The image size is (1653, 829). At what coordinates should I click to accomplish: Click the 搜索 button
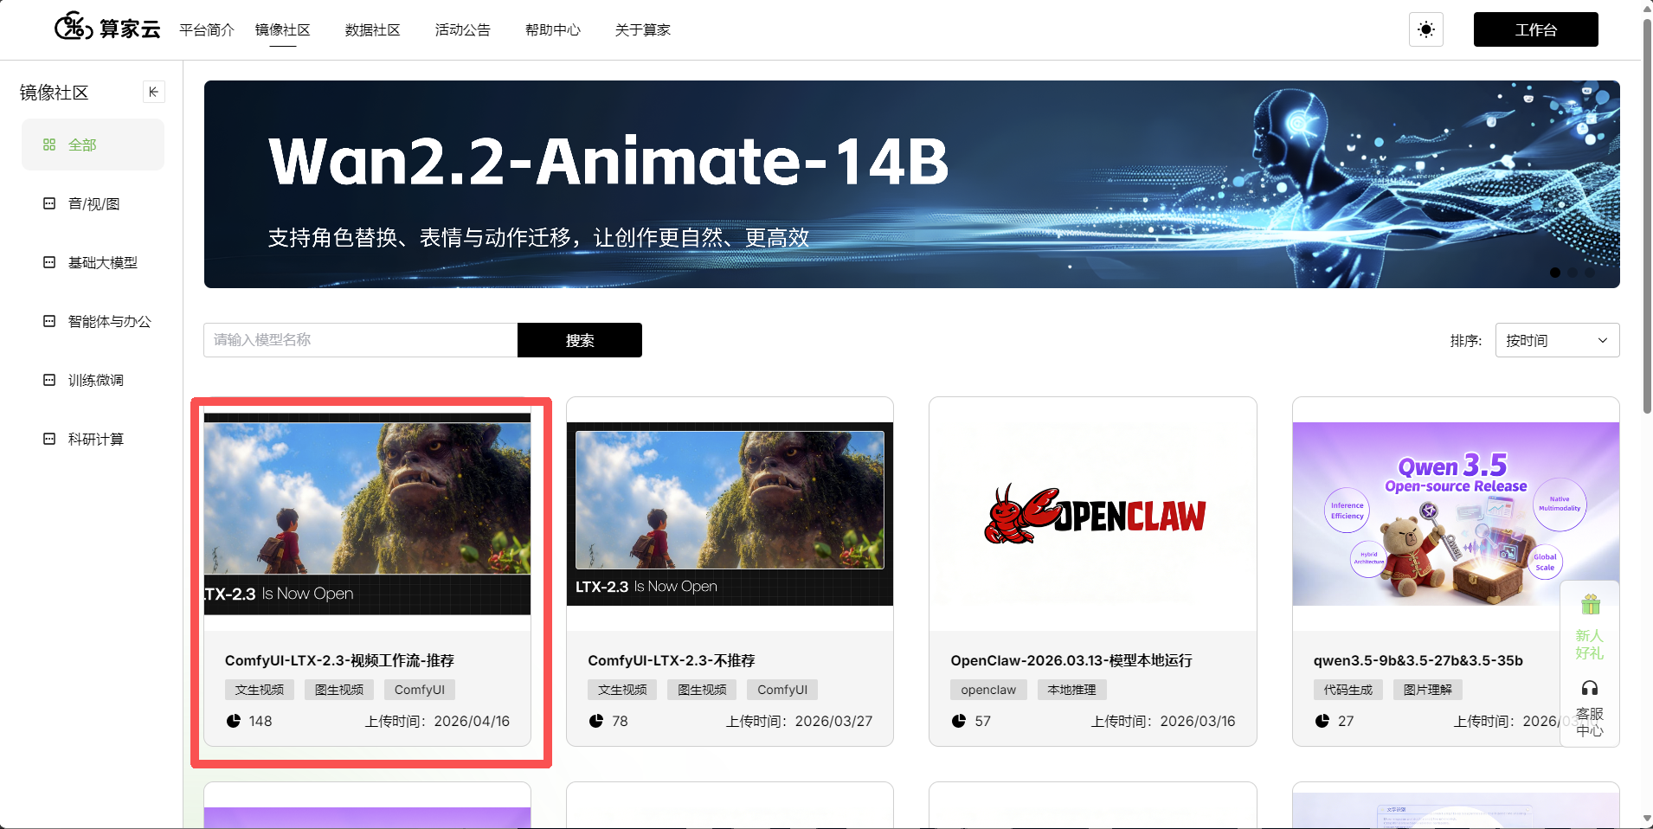pyautogui.click(x=580, y=340)
